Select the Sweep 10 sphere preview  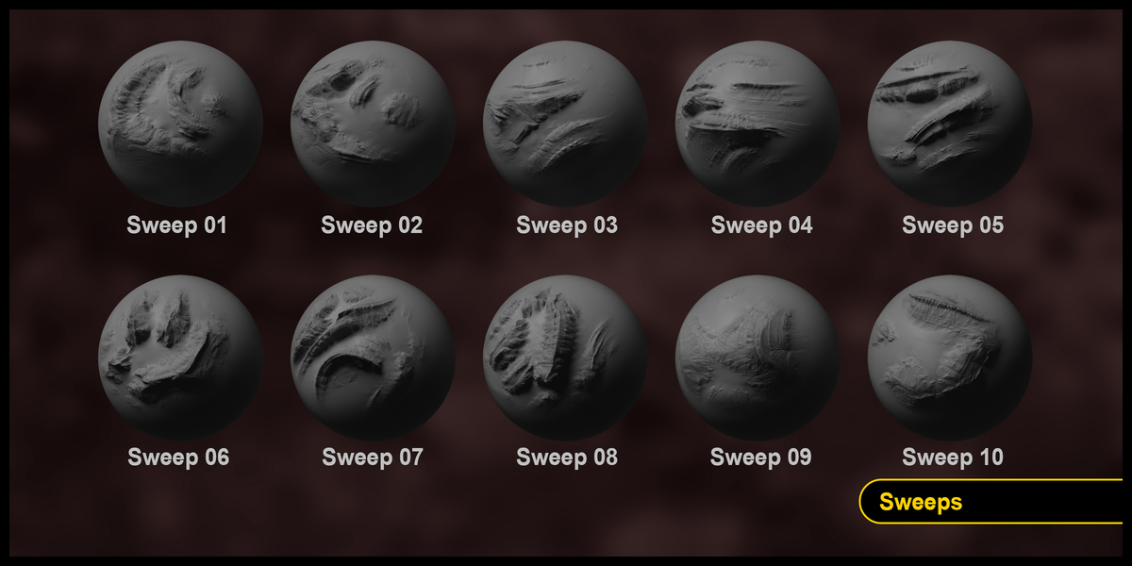[950, 358]
